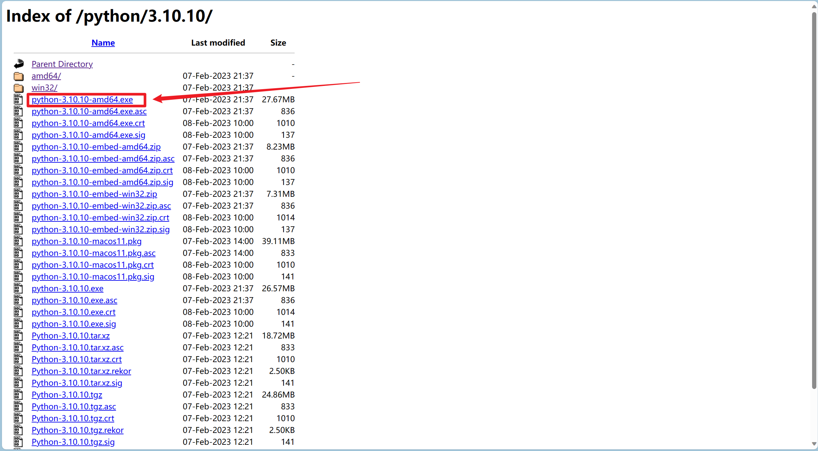Image resolution: width=818 pixels, height=451 pixels.
Task: Open the amd64/ folder link
Action: tap(46, 76)
